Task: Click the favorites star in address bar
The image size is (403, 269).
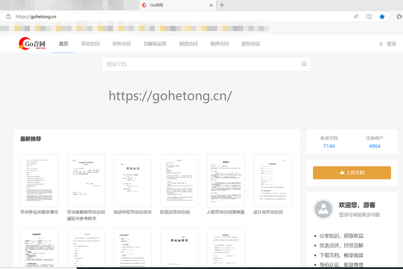Action: coord(382,17)
